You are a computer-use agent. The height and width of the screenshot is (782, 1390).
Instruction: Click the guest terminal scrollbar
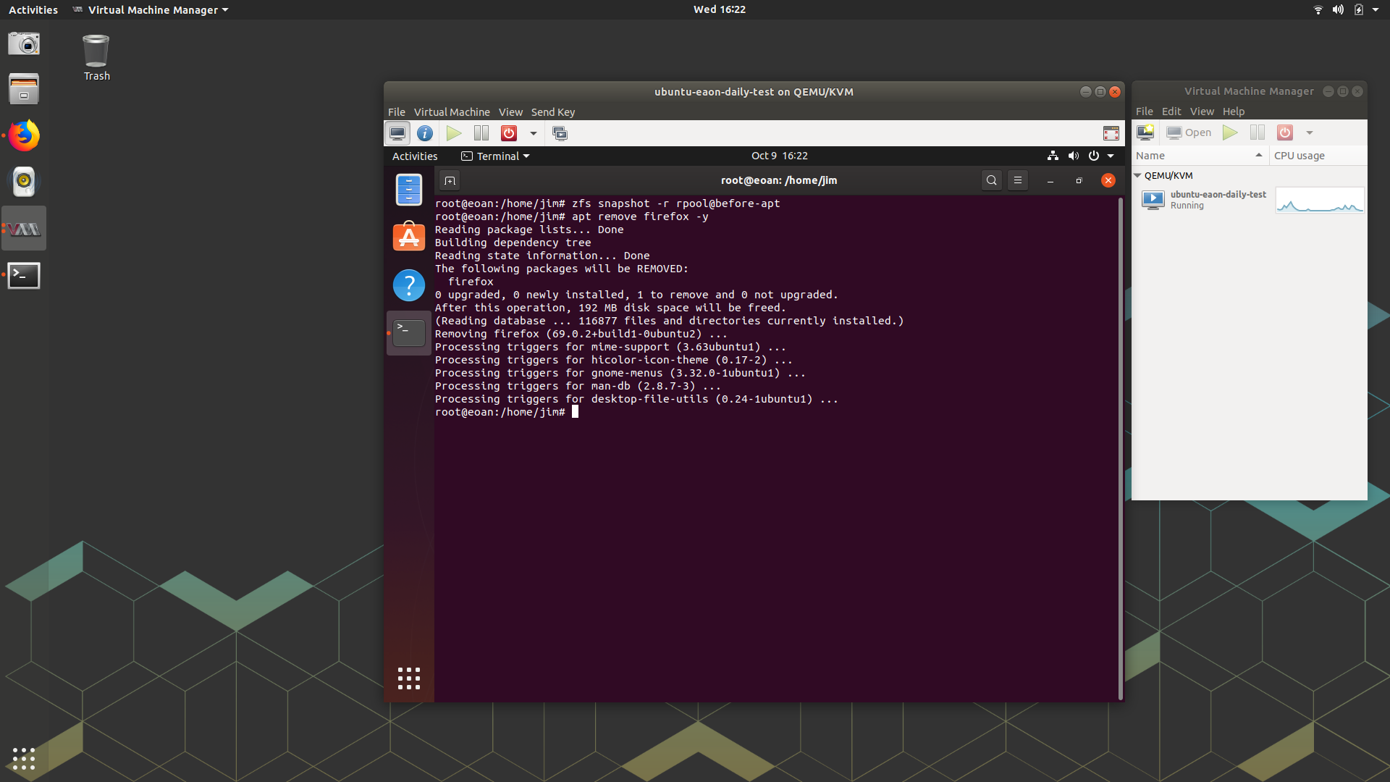[1121, 447]
